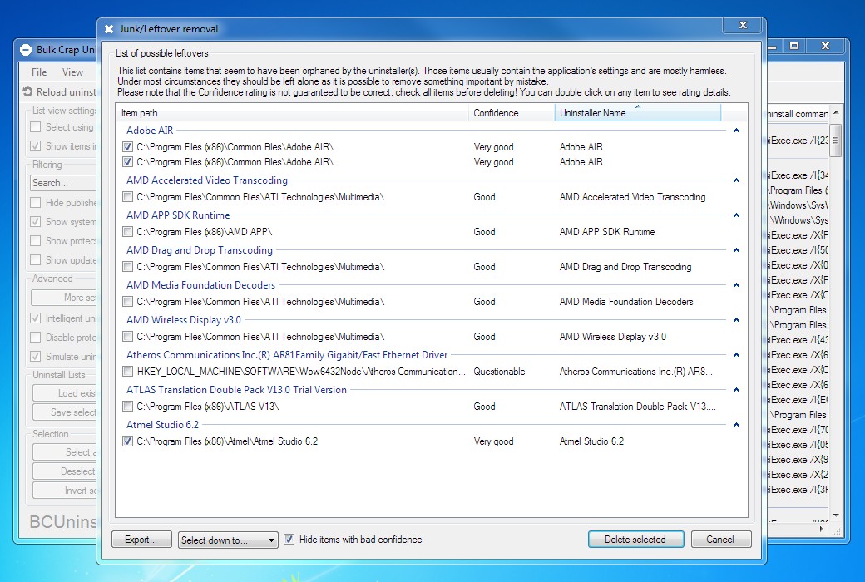Screen dimensions: 865x582
Task: Open the Select down to dropdown
Action: [228, 540]
